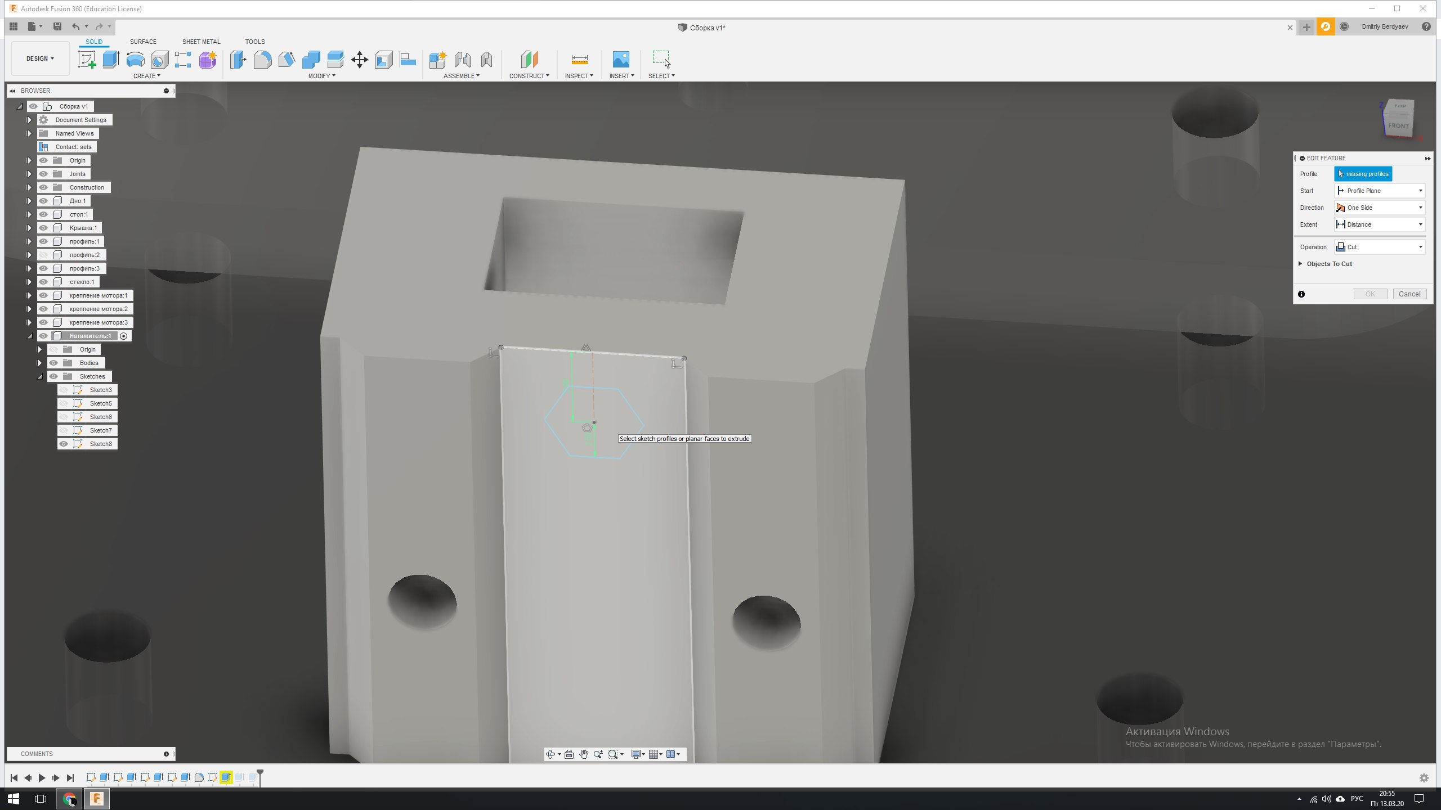
Task: Select the Create Sketch tool
Action: pos(87,59)
